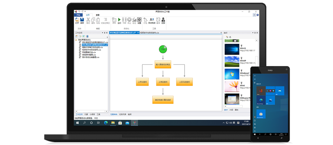Image resolution: width=333 pixels, height=145 pixels.
Task: Click the ribbon collapse icon beside help
Action: (254, 15)
